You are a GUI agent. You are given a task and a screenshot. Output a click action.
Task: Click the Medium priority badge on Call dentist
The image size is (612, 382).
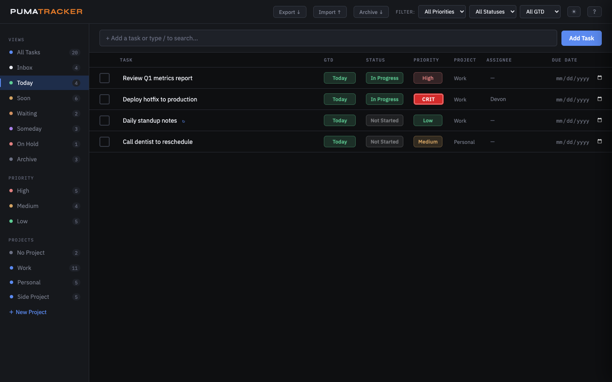pyautogui.click(x=428, y=142)
